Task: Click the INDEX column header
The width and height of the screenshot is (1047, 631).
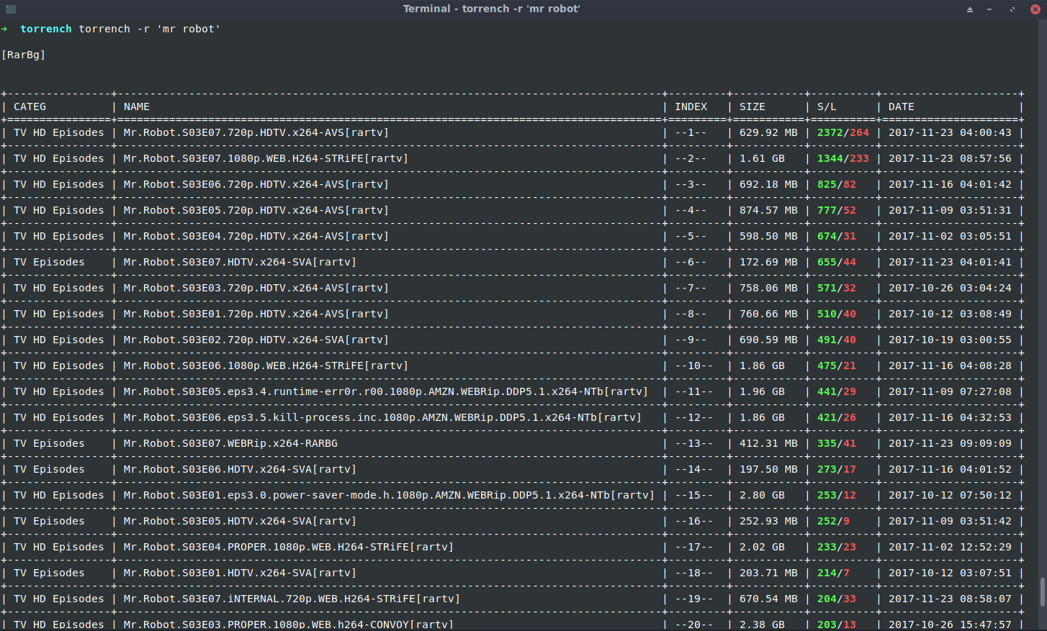Action: 691,106
